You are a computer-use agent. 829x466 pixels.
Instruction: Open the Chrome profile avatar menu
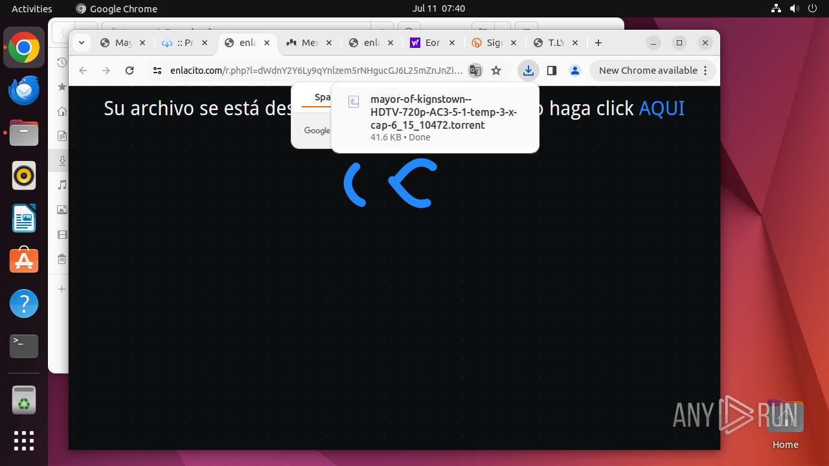(575, 71)
